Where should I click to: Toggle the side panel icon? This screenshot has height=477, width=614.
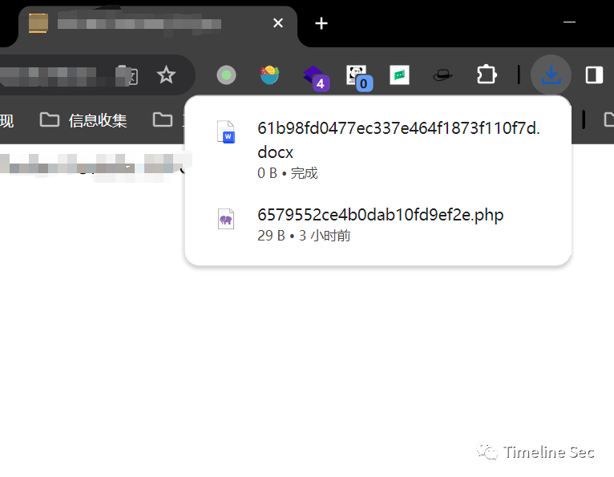[594, 75]
